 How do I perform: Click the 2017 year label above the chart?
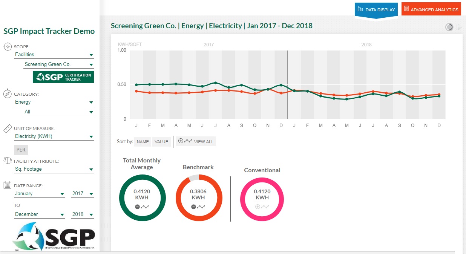point(208,44)
